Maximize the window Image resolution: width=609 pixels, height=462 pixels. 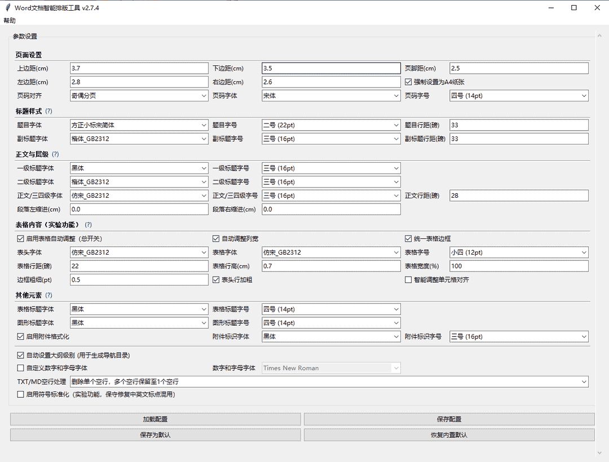coord(574,8)
